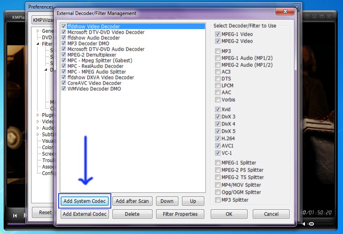343x234 pixels.
Task: Expand the Audio node in Preferences tree
Action: (x=38, y=128)
